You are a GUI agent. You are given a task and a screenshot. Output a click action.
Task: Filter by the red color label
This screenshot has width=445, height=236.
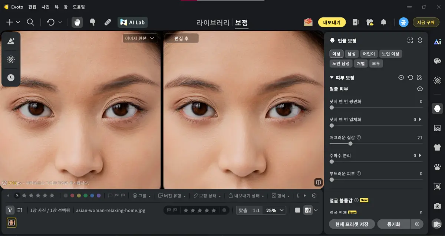click(x=72, y=195)
